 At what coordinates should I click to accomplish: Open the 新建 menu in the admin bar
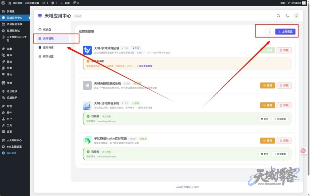click(x=65, y=3)
